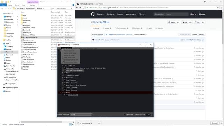Image resolution: width=224 pixels, height=126 pixels.
Task: Select This PC in the Explorer sidebar
Action: (x=8, y=43)
